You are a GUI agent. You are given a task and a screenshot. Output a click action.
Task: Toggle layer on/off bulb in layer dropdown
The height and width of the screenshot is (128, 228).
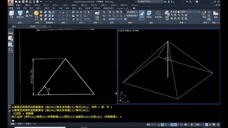172,12
